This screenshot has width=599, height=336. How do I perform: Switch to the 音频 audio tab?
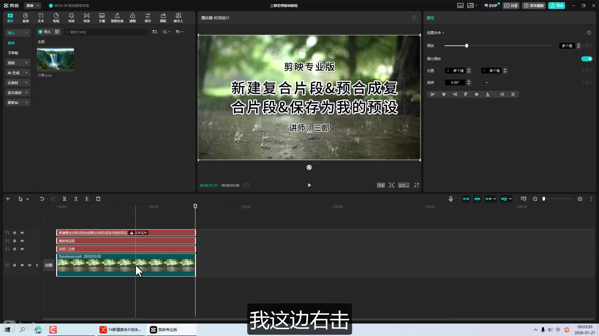(x=26, y=17)
